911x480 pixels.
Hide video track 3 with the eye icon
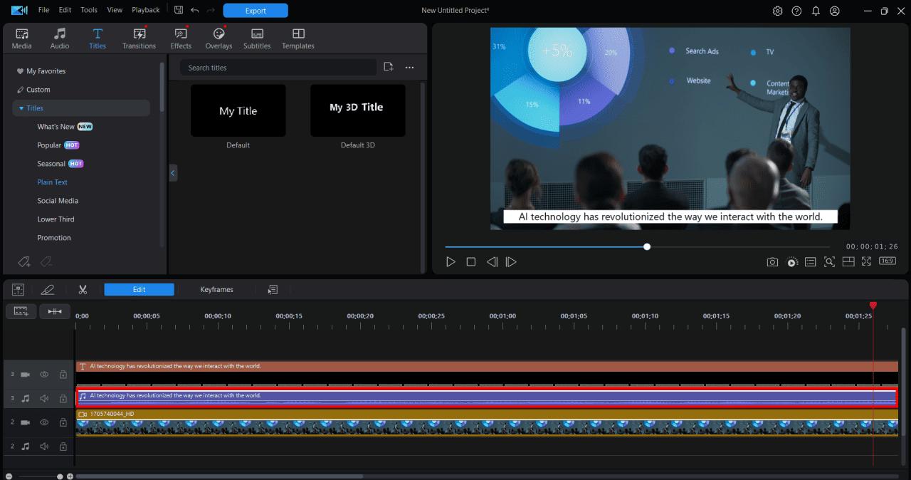point(43,374)
